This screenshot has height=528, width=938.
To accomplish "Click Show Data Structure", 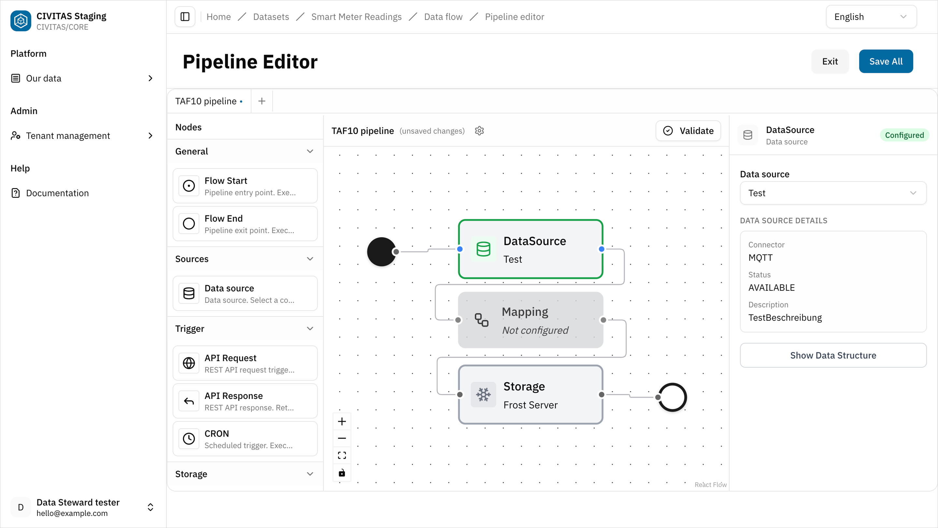I will click(x=833, y=355).
